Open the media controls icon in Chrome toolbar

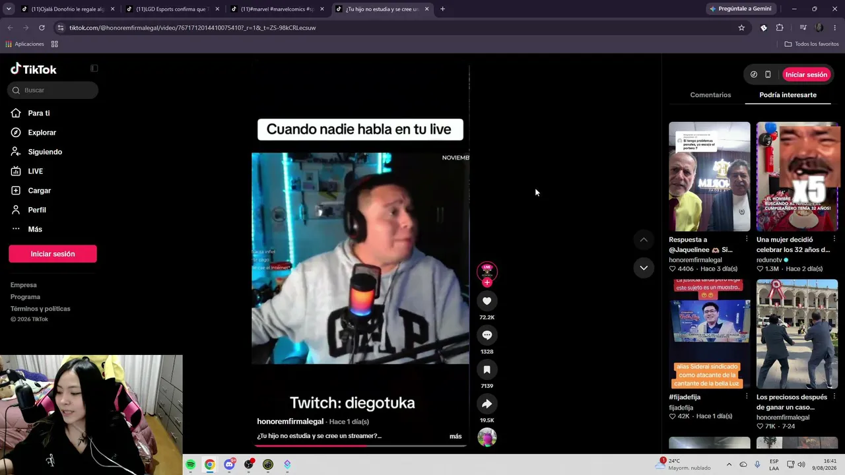(803, 28)
